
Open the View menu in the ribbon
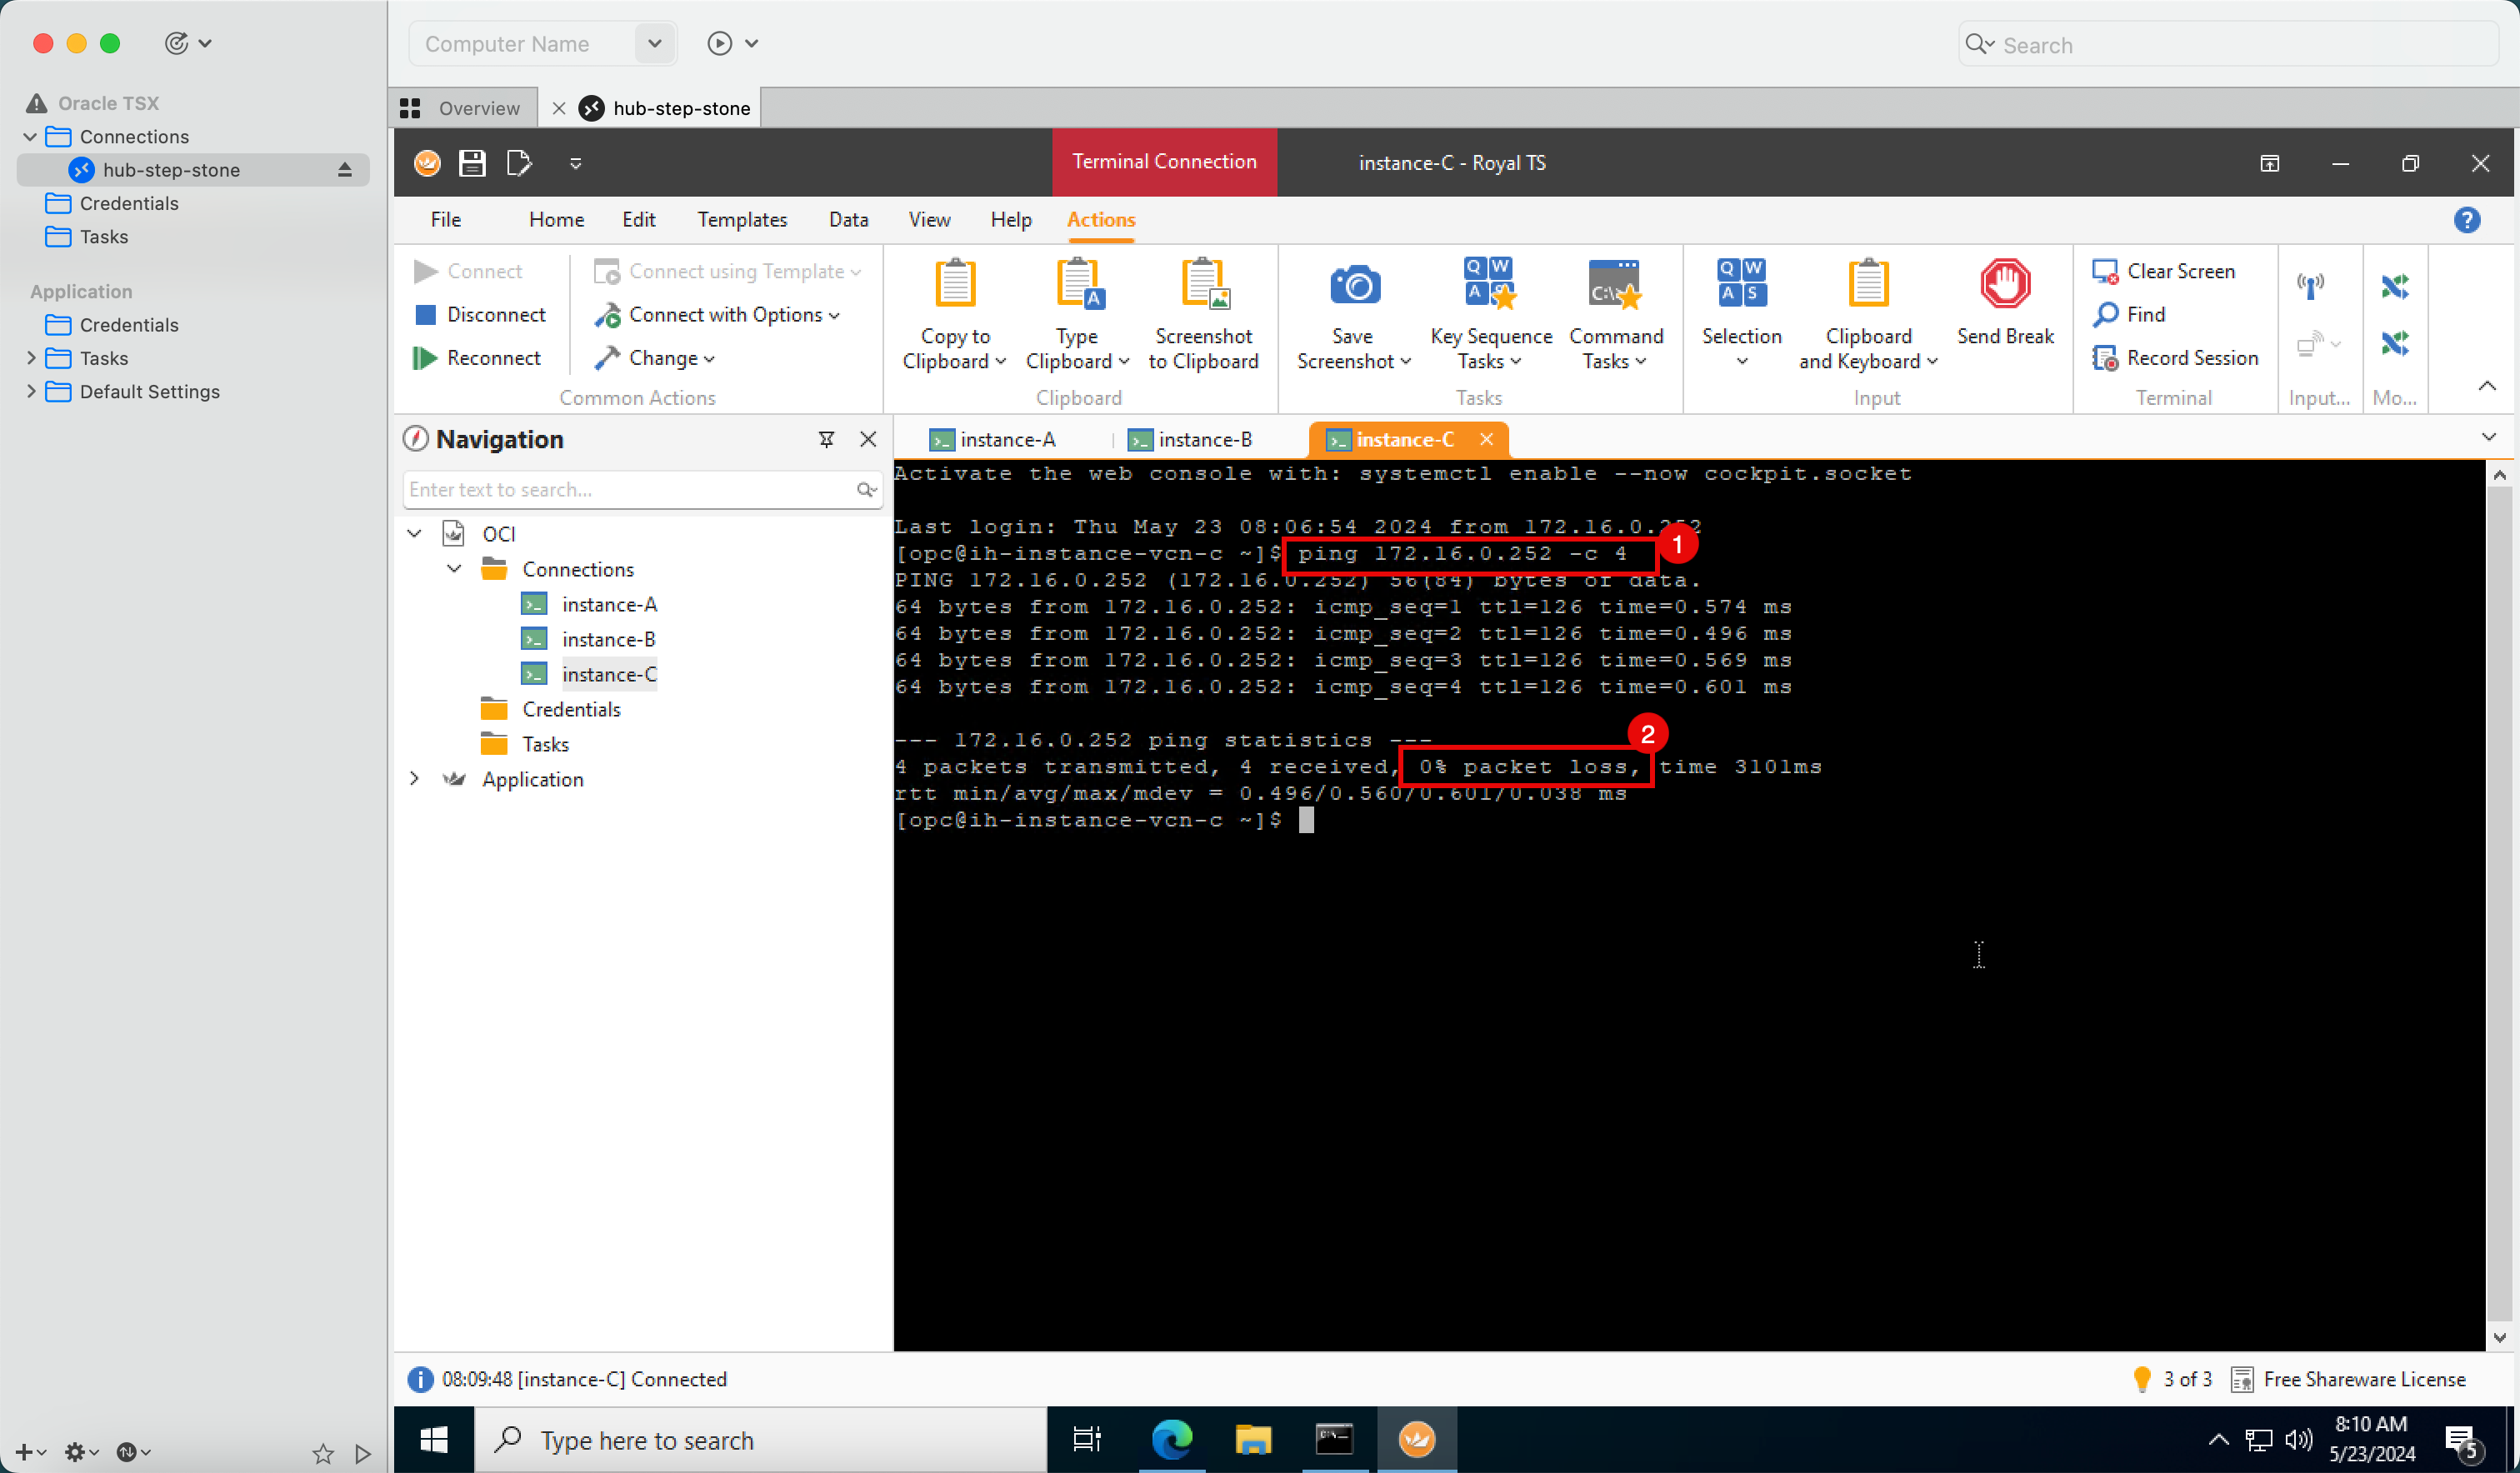929,219
